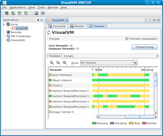Open the document list dropdown arrow
This screenshot has height=136, width=163.
154,20
